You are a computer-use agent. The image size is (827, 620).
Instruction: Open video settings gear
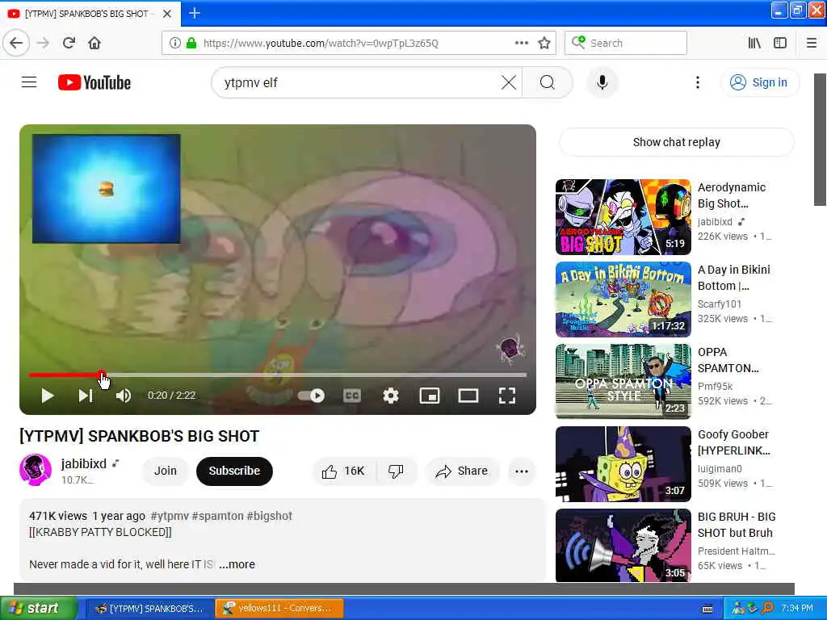coord(390,396)
